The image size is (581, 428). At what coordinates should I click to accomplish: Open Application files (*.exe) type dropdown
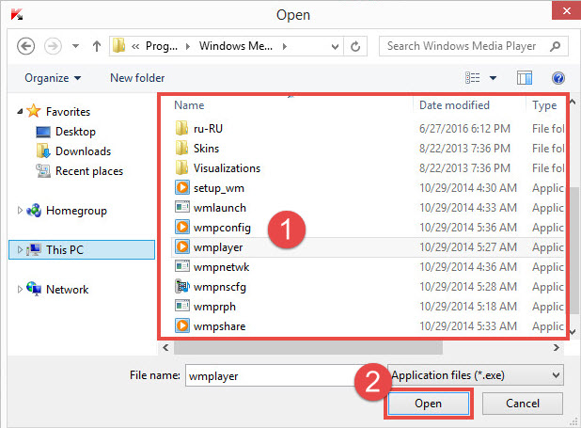pos(476,375)
